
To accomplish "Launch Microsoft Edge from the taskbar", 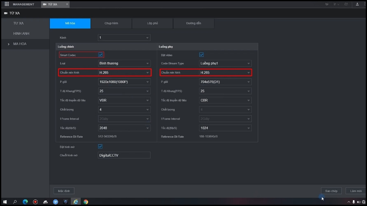I will 25,202.
